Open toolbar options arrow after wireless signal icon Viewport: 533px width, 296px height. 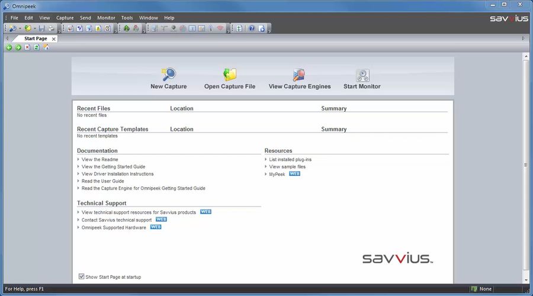pos(229,30)
